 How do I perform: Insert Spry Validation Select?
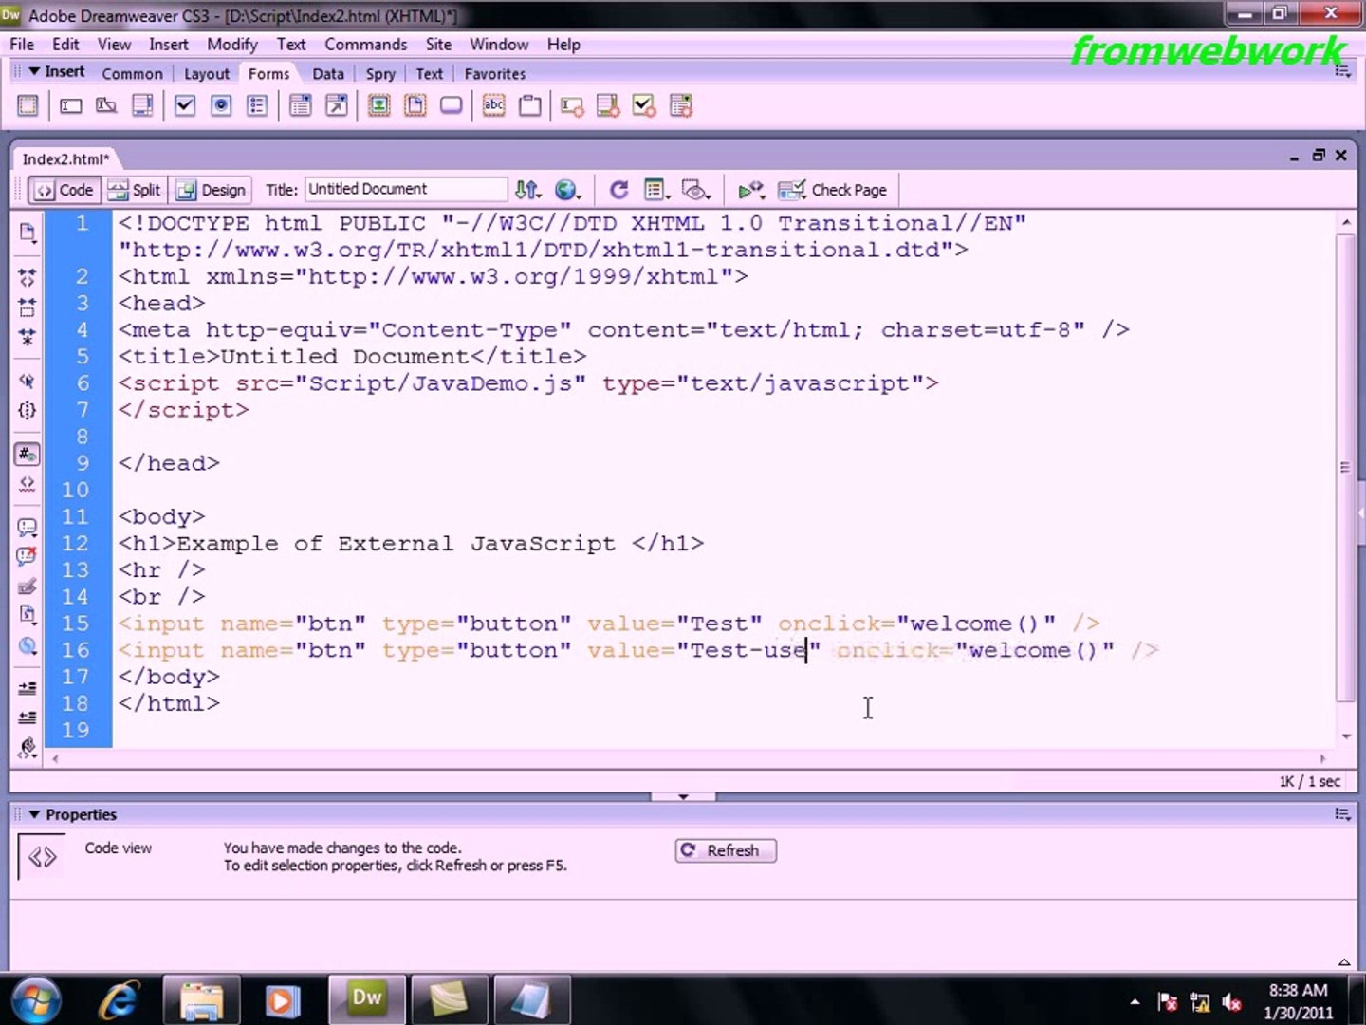pos(681,105)
